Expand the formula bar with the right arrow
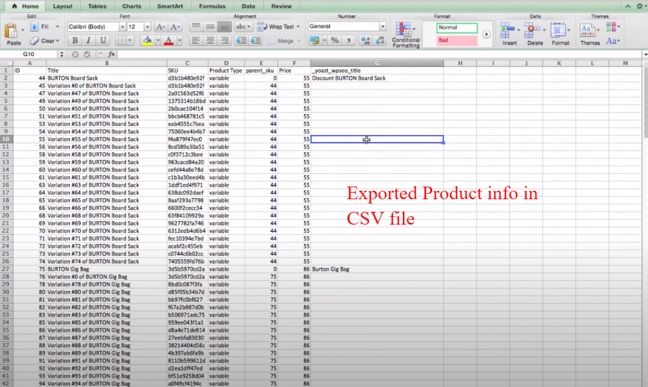Image resolution: width=648 pixels, height=387 pixels. tap(645, 54)
